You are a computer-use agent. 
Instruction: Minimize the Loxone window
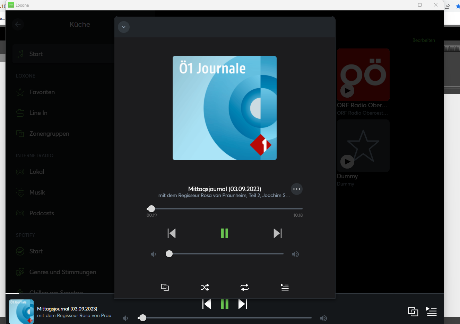pyautogui.click(x=404, y=5)
